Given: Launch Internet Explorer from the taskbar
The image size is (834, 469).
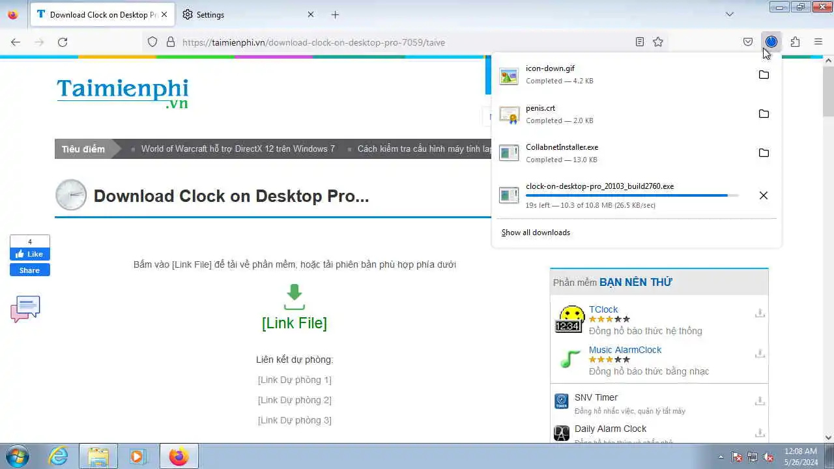Looking at the screenshot, I should click(x=59, y=456).
